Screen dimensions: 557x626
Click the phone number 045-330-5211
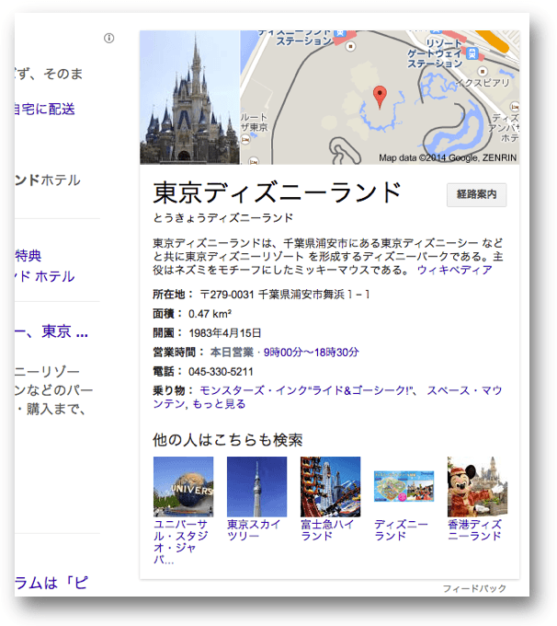tap(221, 372)
